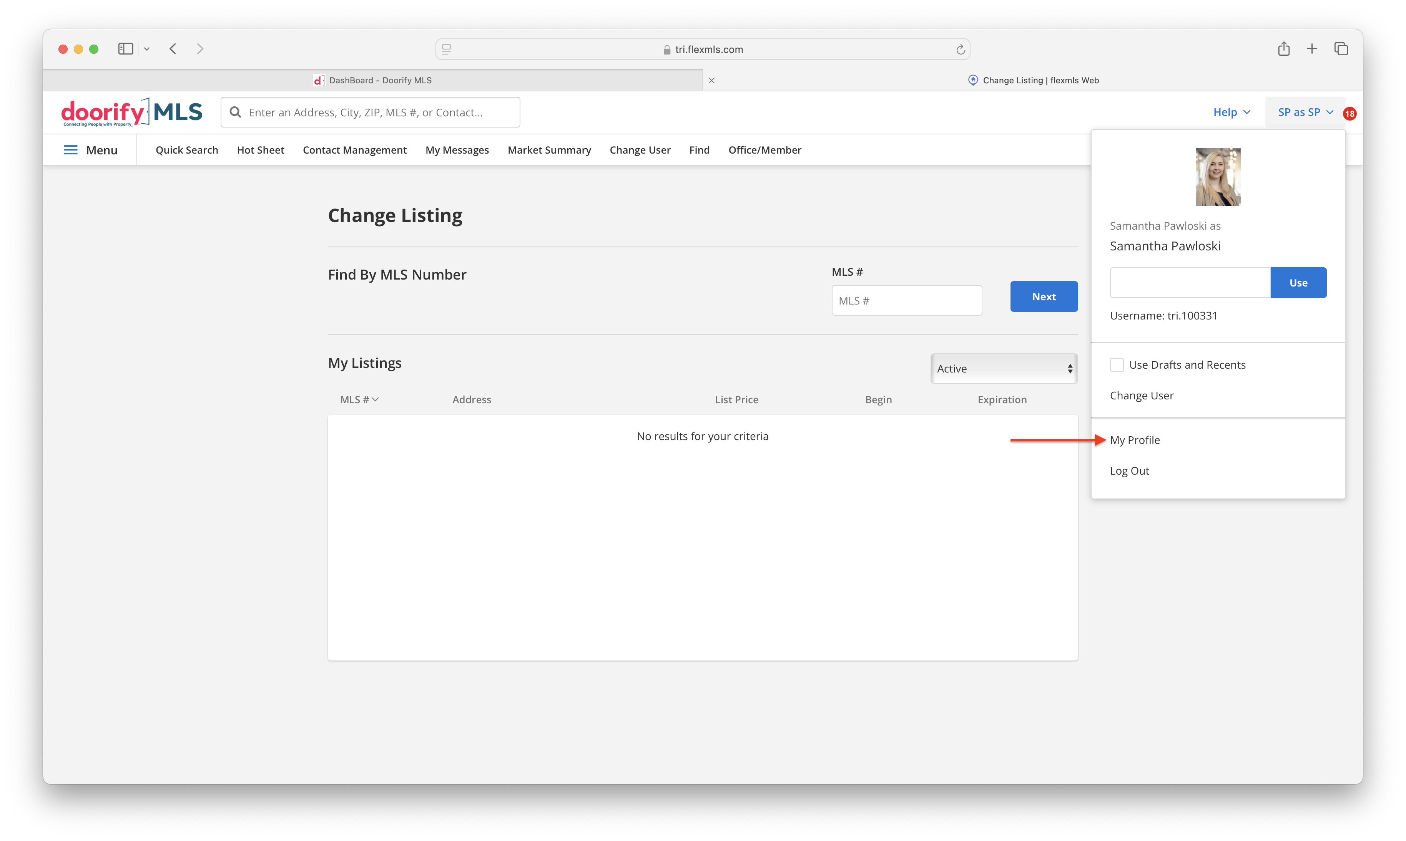Open the Hot Sheet menu item
The image size is (1406, 841).
pos(260,150)
